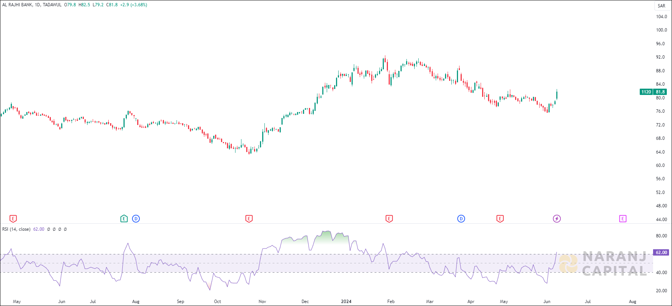Click the H82.5 high value in legend
The width and height of the screenshot is (672, 306).
point(84,5)
